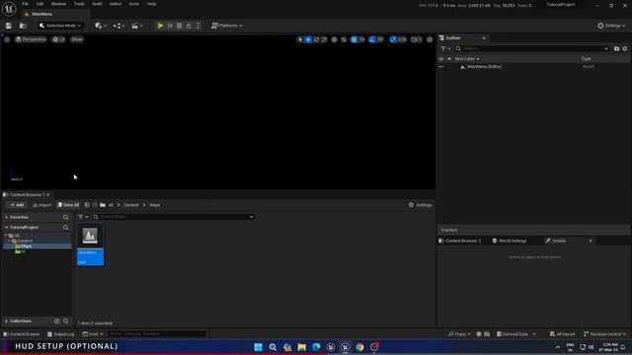
Task: Switch to the Content Browser 2 tab
Action: click(460, 241)
